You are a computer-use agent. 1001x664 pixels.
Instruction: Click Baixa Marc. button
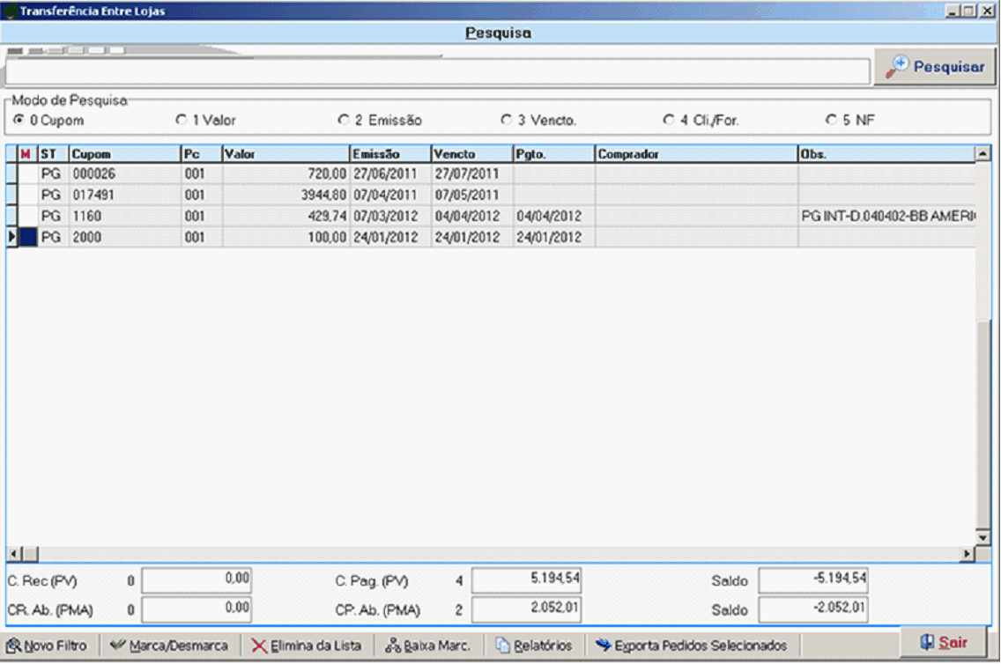pyautogui.click(x=428, y=646)
